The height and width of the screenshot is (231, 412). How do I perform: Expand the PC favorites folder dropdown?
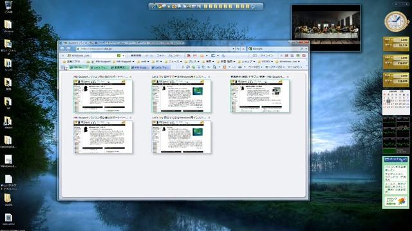tap(161, 62)
